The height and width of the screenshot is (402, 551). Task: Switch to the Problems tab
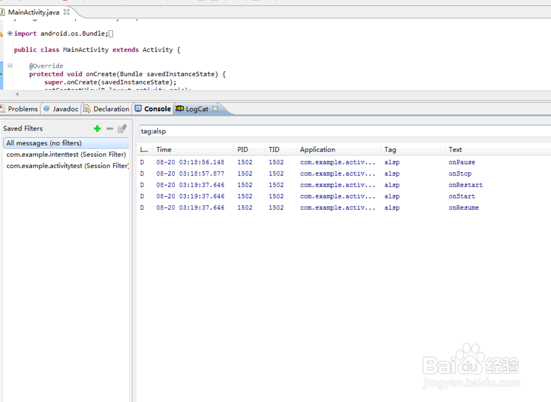coord(19,109)
